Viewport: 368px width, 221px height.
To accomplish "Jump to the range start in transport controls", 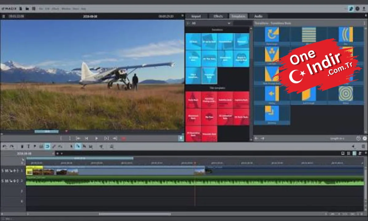I will click(78, 138).
